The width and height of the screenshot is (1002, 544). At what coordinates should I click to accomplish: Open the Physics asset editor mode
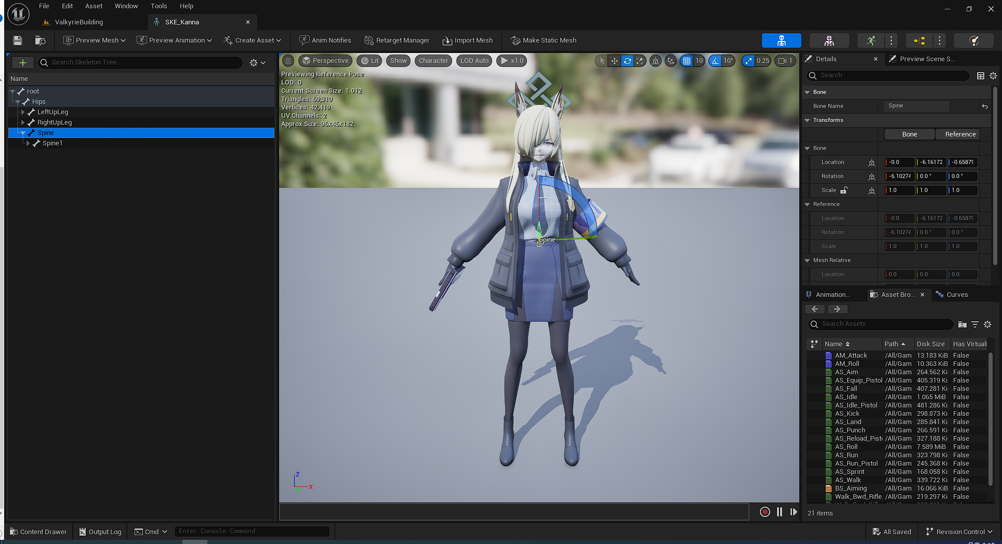pos(974,40)
